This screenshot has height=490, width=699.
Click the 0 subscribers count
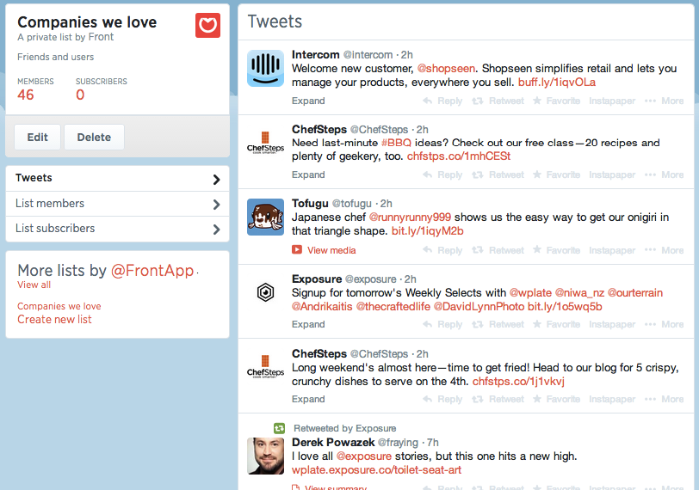80,95
